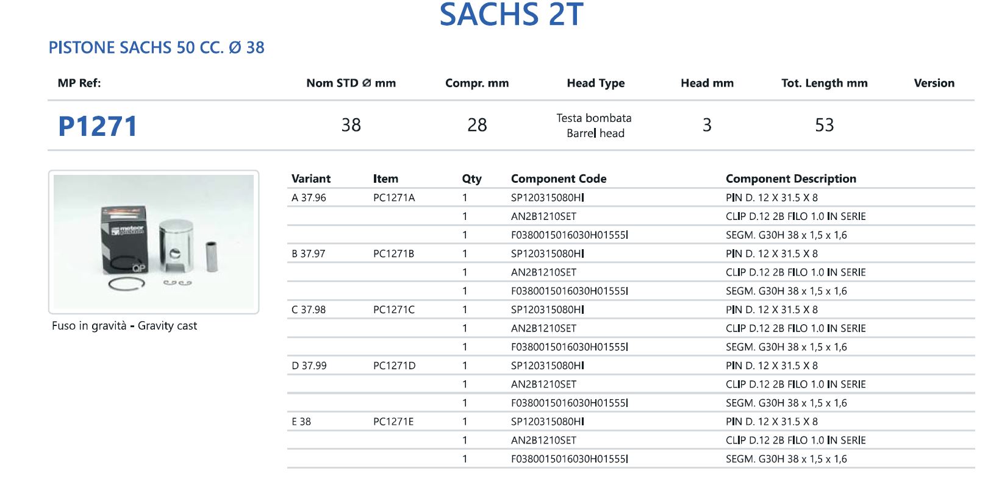The height and width of the screenshot is (496, 999).
Task: Select item code PC1271E
Action: coord(393,422)
